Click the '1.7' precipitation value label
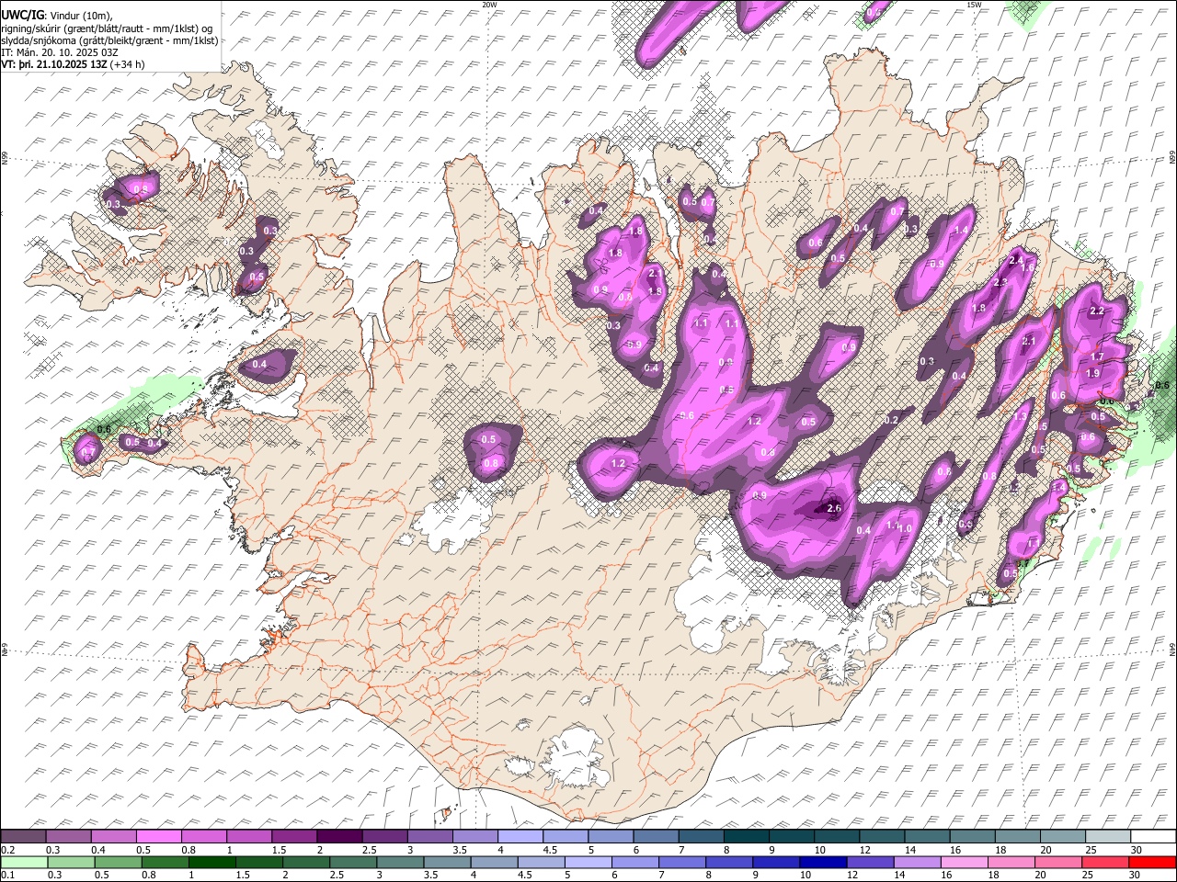 coord(1096,357)
